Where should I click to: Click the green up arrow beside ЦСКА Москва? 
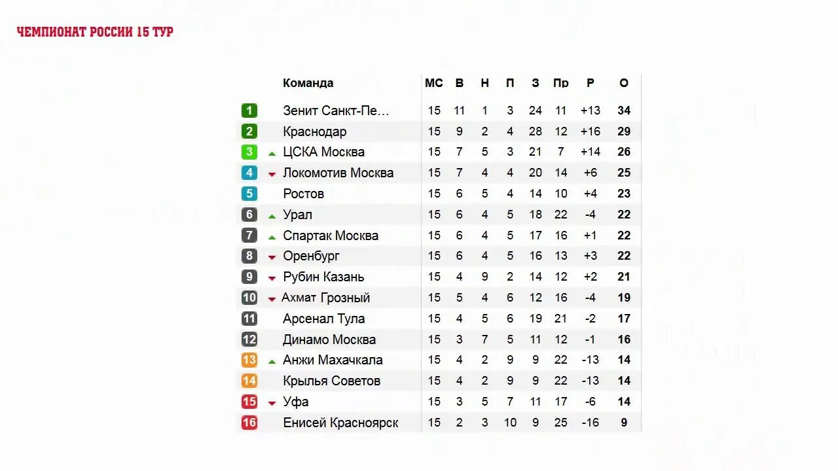pos(272,154)
